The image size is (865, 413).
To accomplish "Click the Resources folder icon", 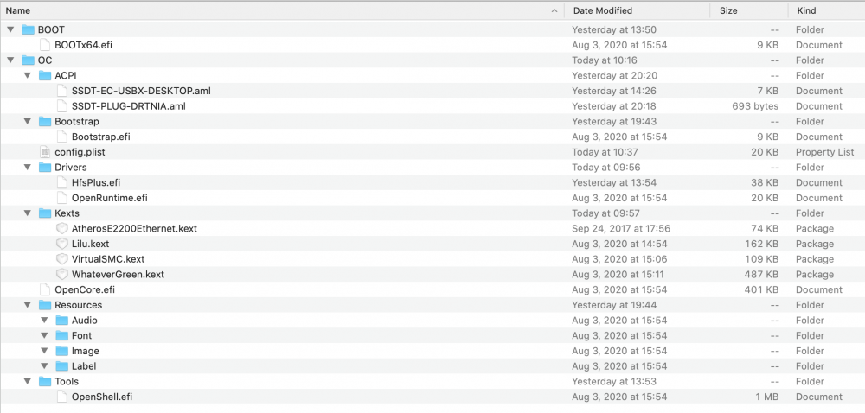I will (45, 305).
